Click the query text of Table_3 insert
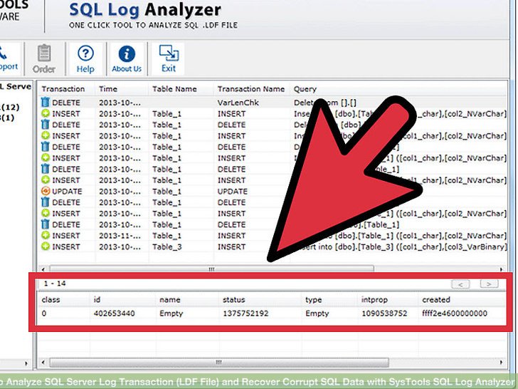The width and height of the screenshot is (518, 389). click(400, 247)
